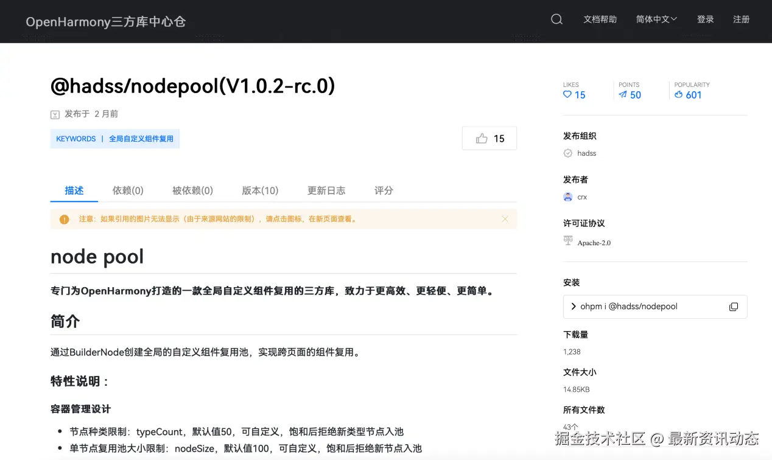Click the POPULARITY flame icon
This screenshot has width=772, height=460.
pyautogui.click(x=680, y=94)
